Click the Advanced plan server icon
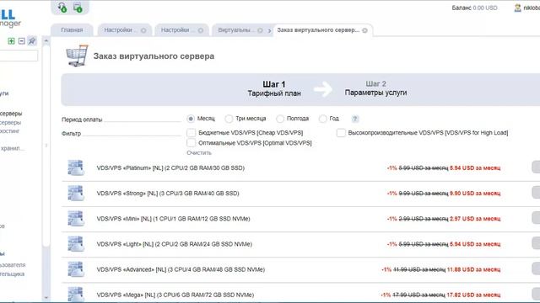This screenshot has width=540, height=303. pyautogui.click(x=76, y=269)
